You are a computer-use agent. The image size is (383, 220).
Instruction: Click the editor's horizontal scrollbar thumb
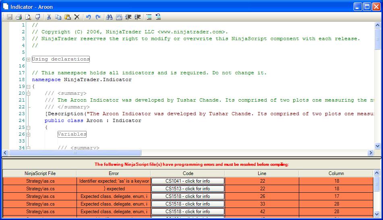(75, 153)
